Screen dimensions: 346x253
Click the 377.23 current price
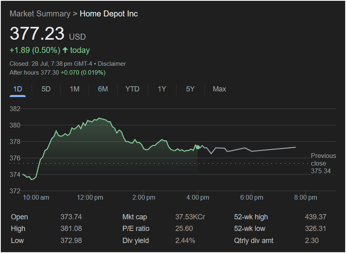(x=37, y=33)
